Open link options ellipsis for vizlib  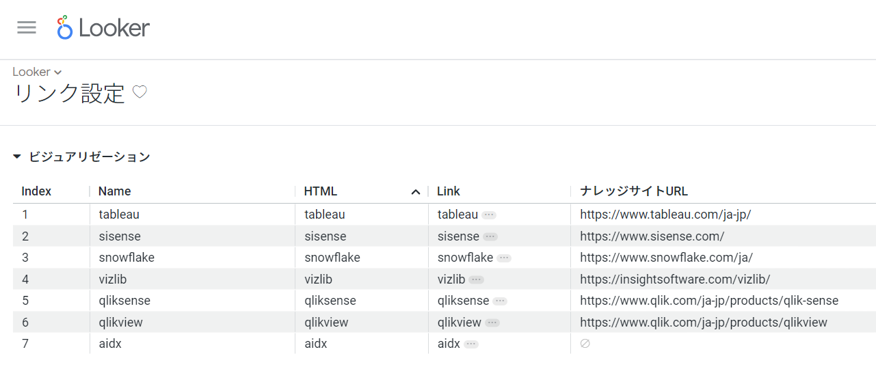coord(476,279)
